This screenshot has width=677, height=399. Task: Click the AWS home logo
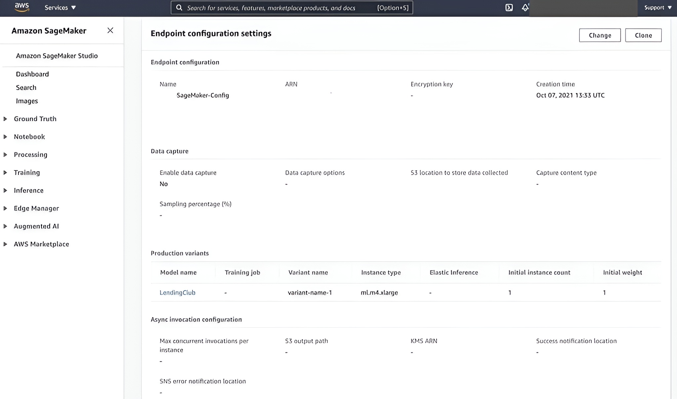click(21, 7)
